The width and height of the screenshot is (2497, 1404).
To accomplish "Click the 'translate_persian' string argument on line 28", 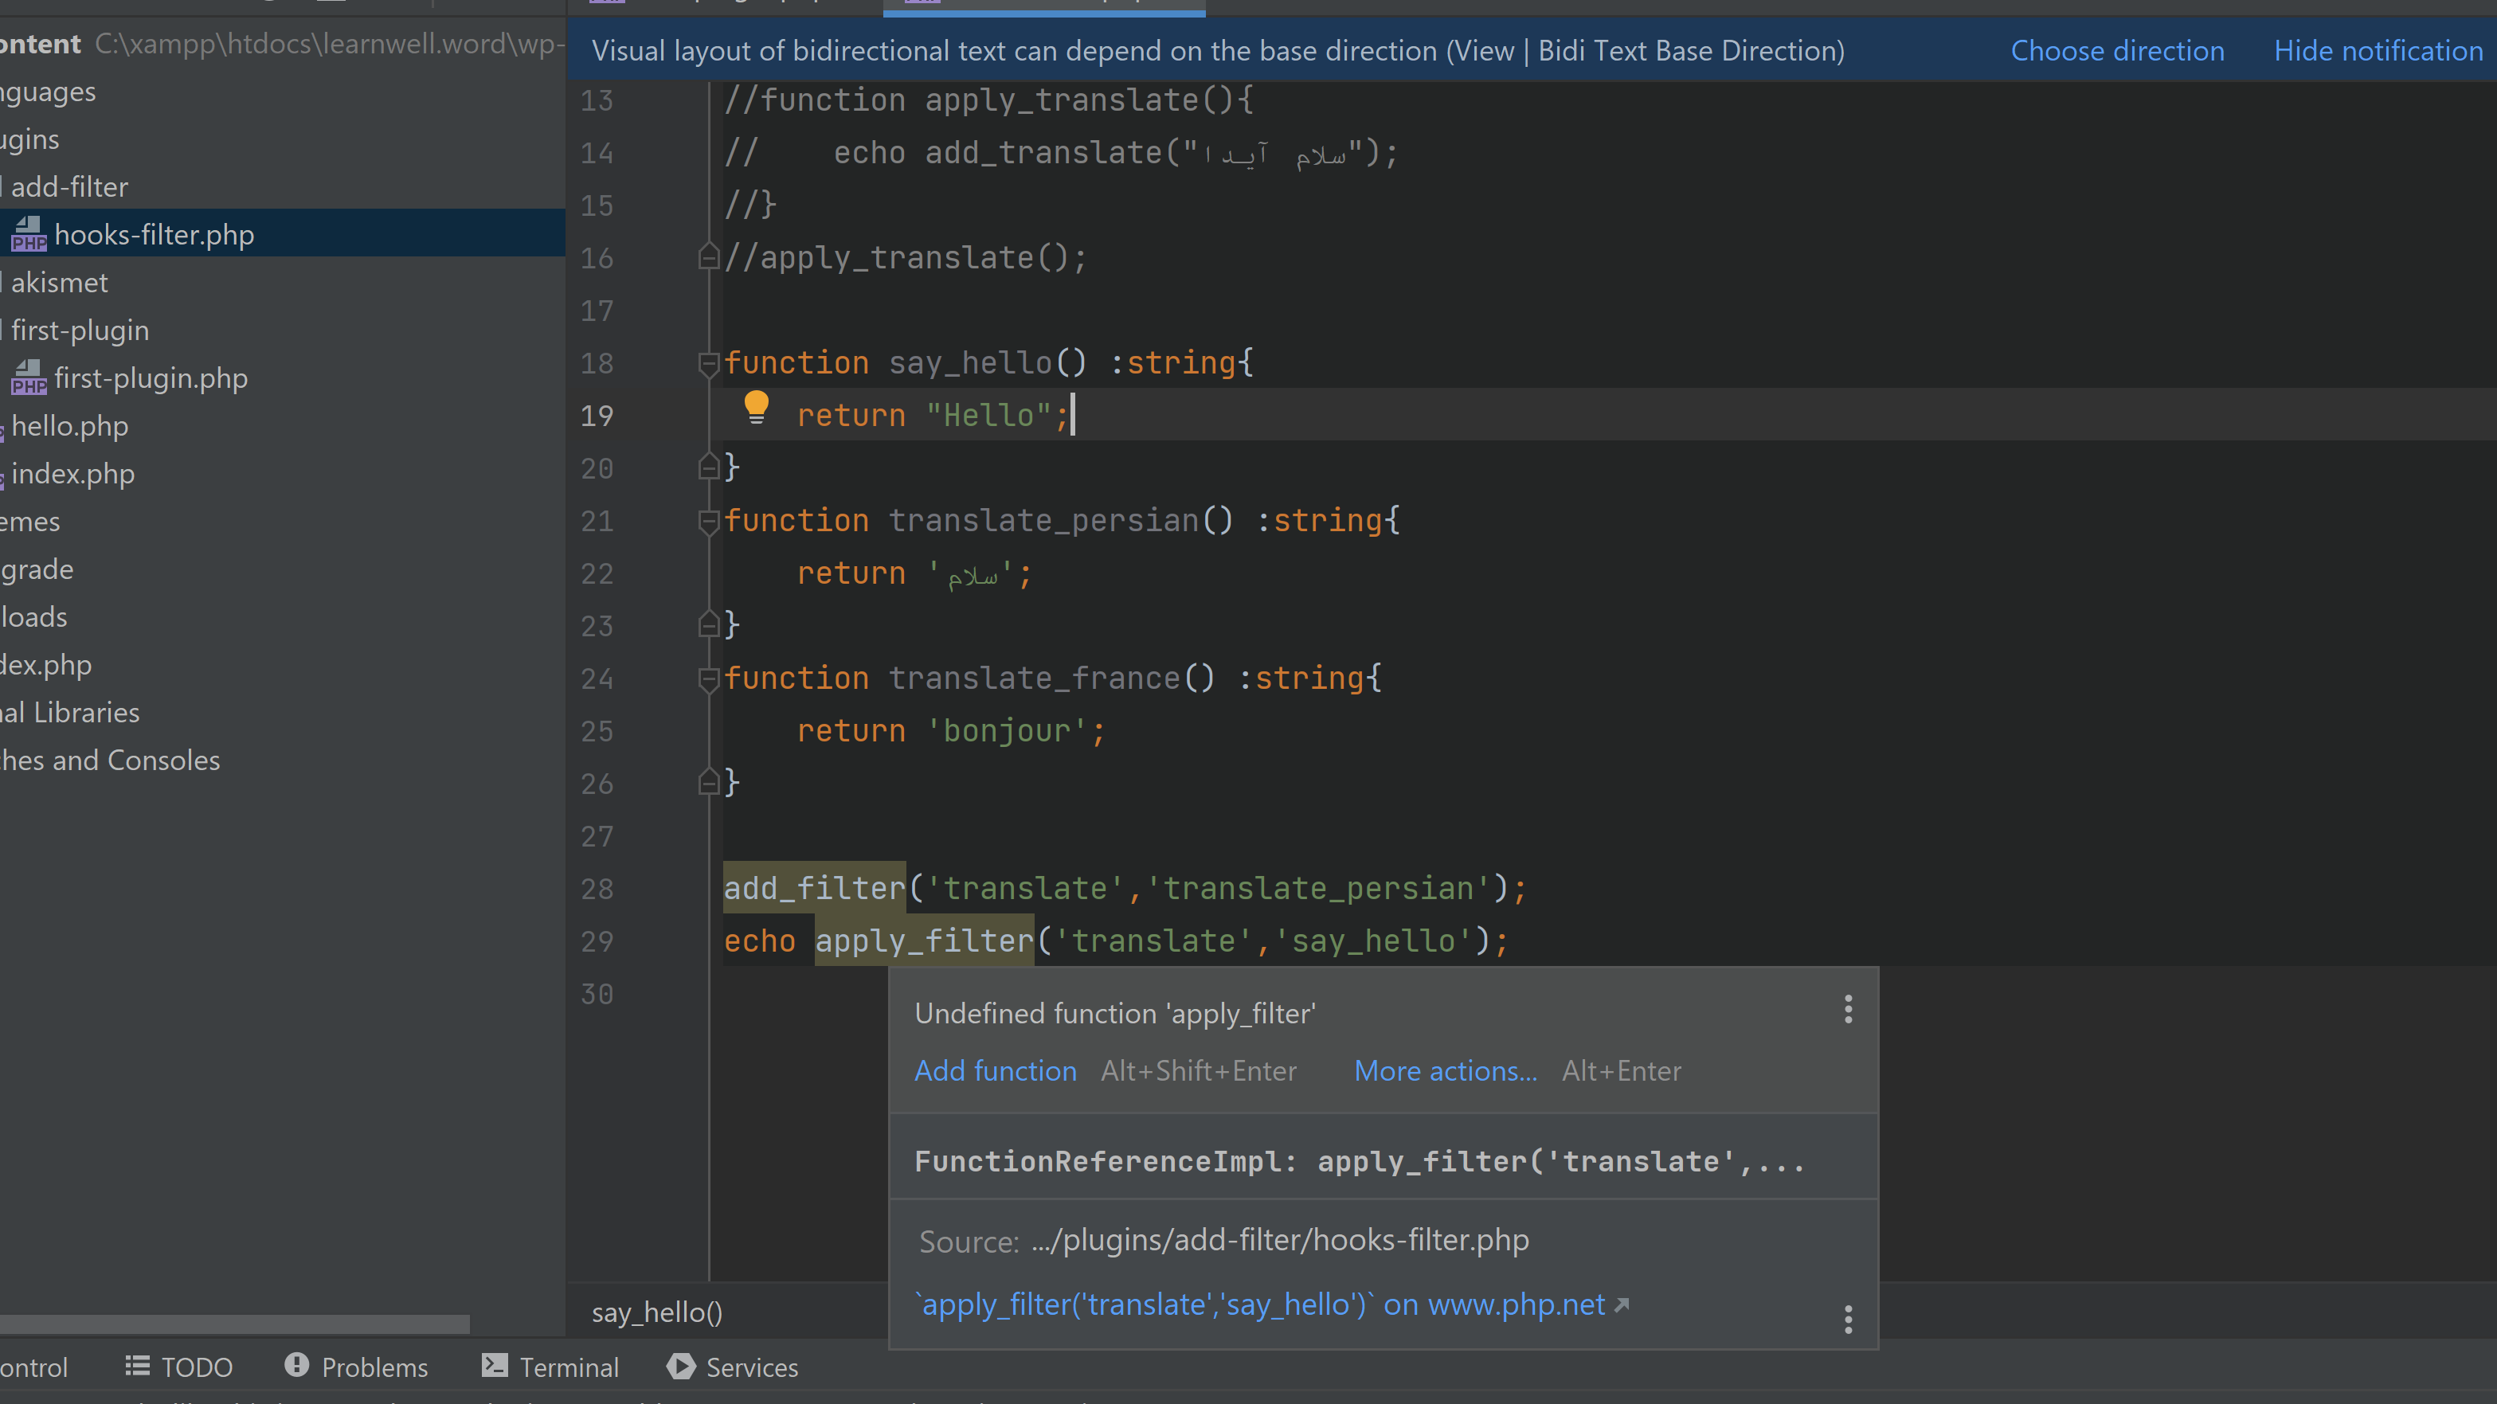I will 1317,889.
